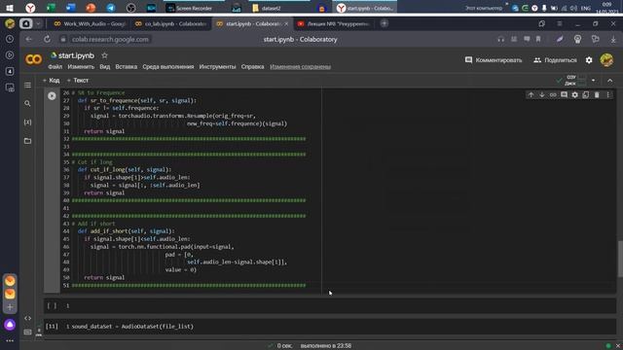Expand the runtime connection dropdown arrow

point(593,80)
